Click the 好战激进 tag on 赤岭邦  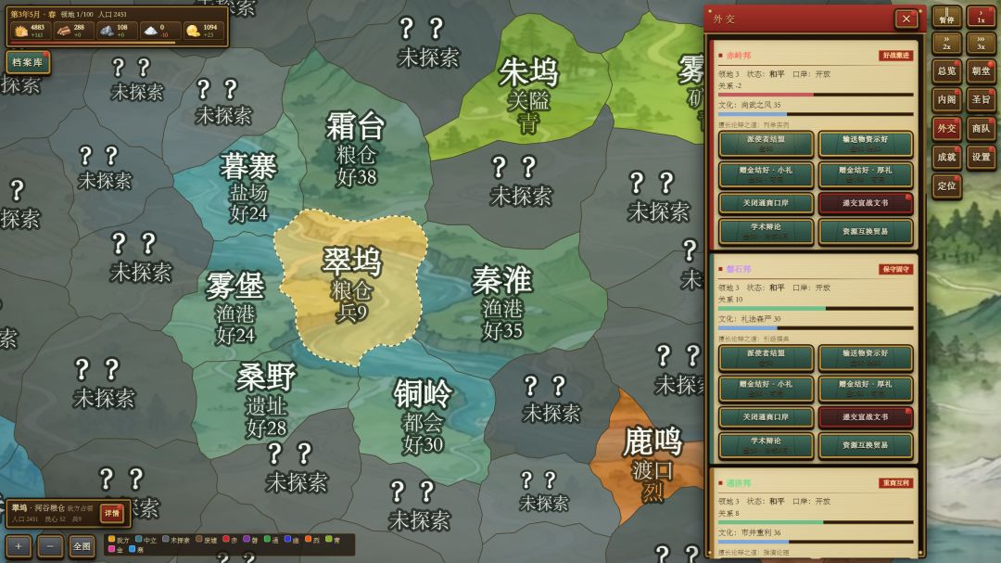pyautogui.click(x=895, y=56)
